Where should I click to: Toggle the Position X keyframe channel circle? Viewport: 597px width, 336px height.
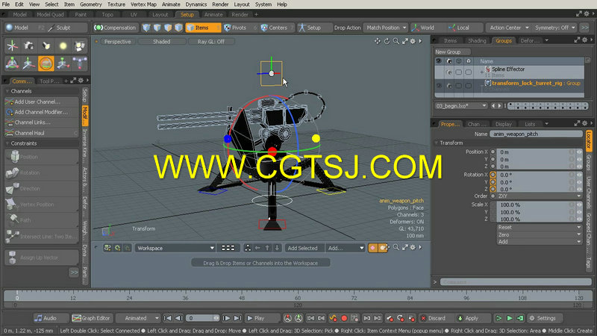click(493, 152)
